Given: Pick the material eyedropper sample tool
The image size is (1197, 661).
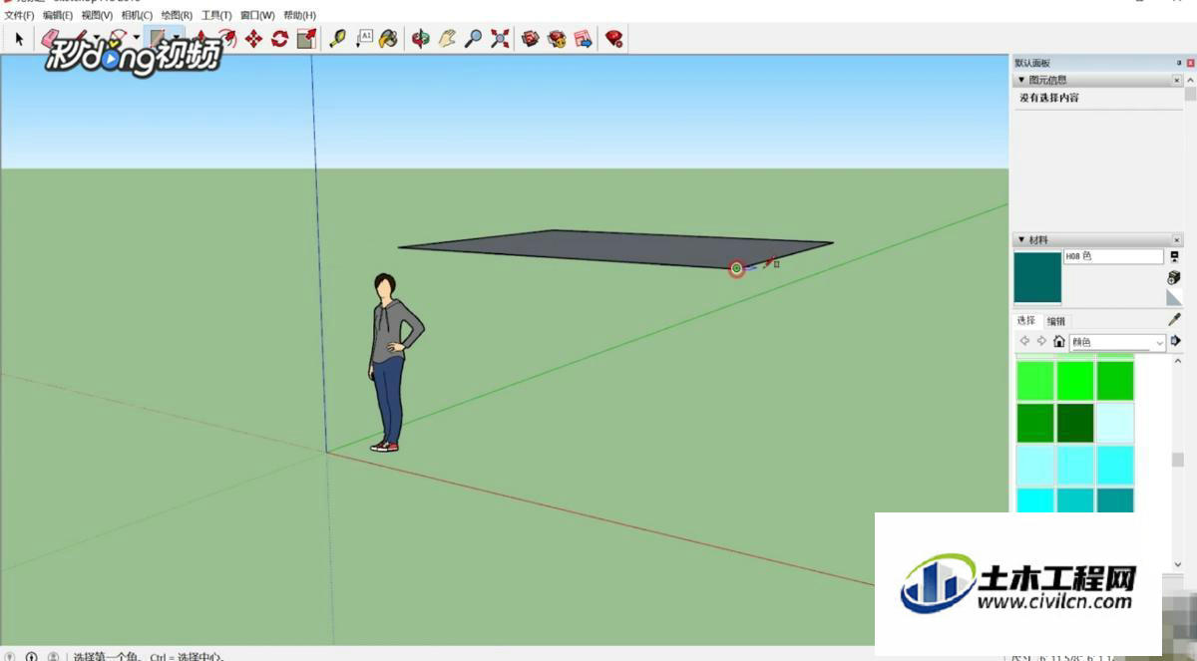Looking at the screenshot, I should click(1174, 320).
